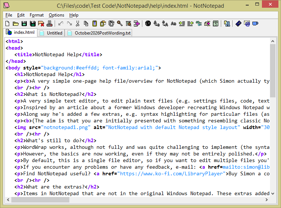Click the "<p>WordWrap works" line

pos(142,147)
